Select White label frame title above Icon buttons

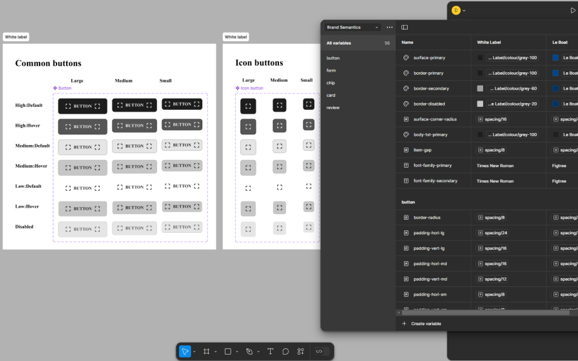[236, 37]
